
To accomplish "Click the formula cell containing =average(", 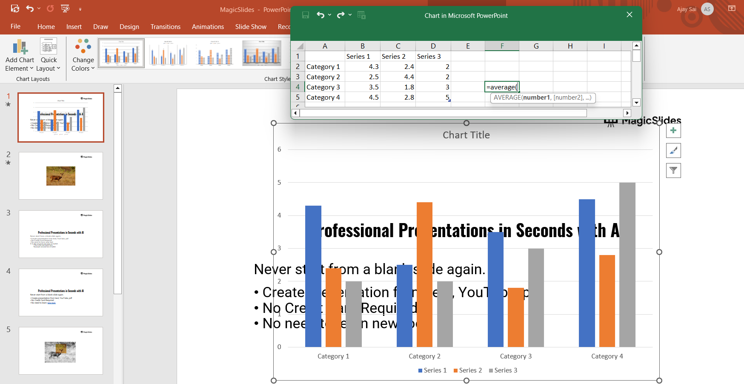I will coord(502,87).
